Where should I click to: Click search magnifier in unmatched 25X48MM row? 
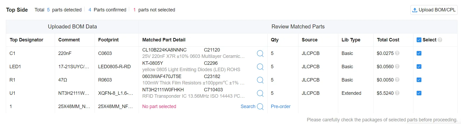(260, 106)
